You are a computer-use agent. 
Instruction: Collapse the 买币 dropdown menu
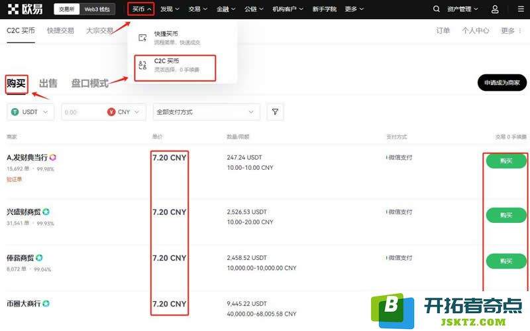(141, 9)
